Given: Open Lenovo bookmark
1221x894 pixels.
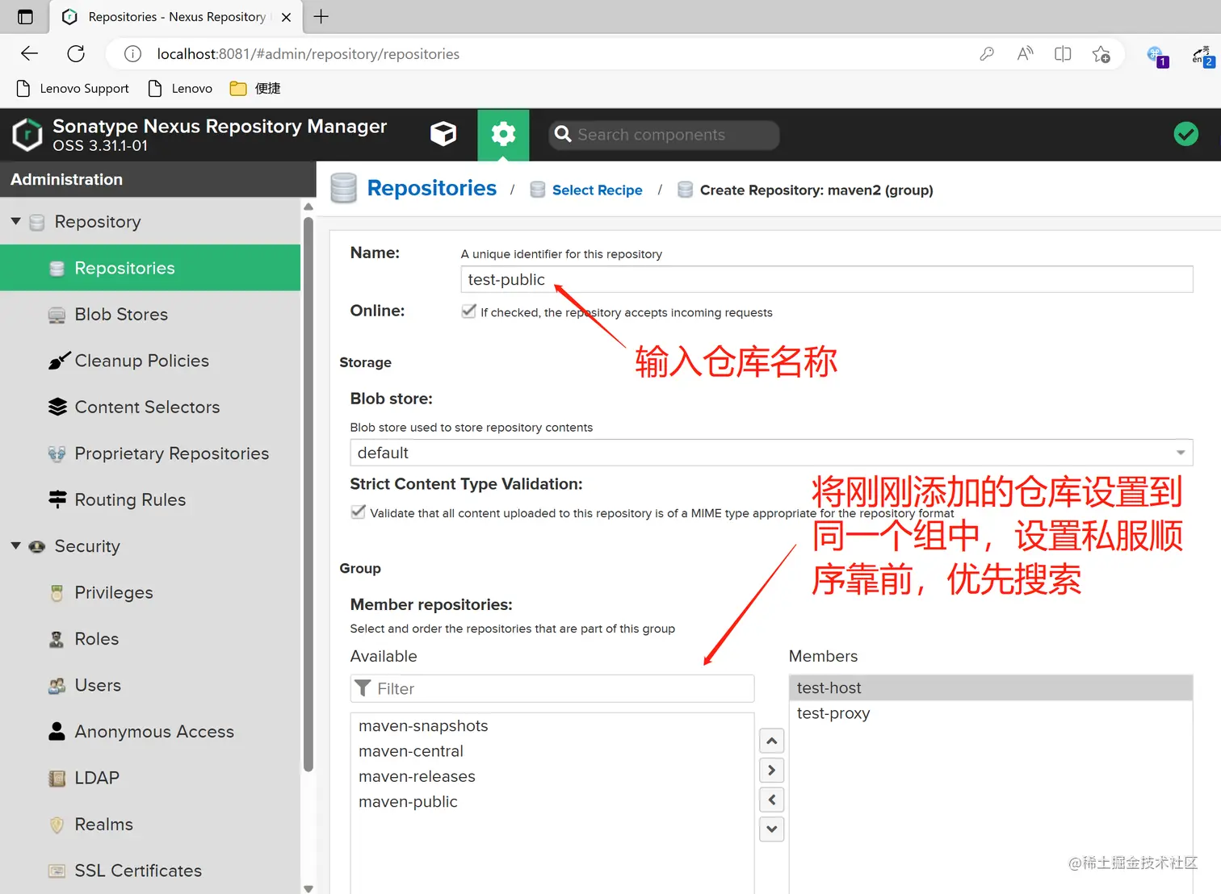Looking at the screenshot, I should (180, 89).
